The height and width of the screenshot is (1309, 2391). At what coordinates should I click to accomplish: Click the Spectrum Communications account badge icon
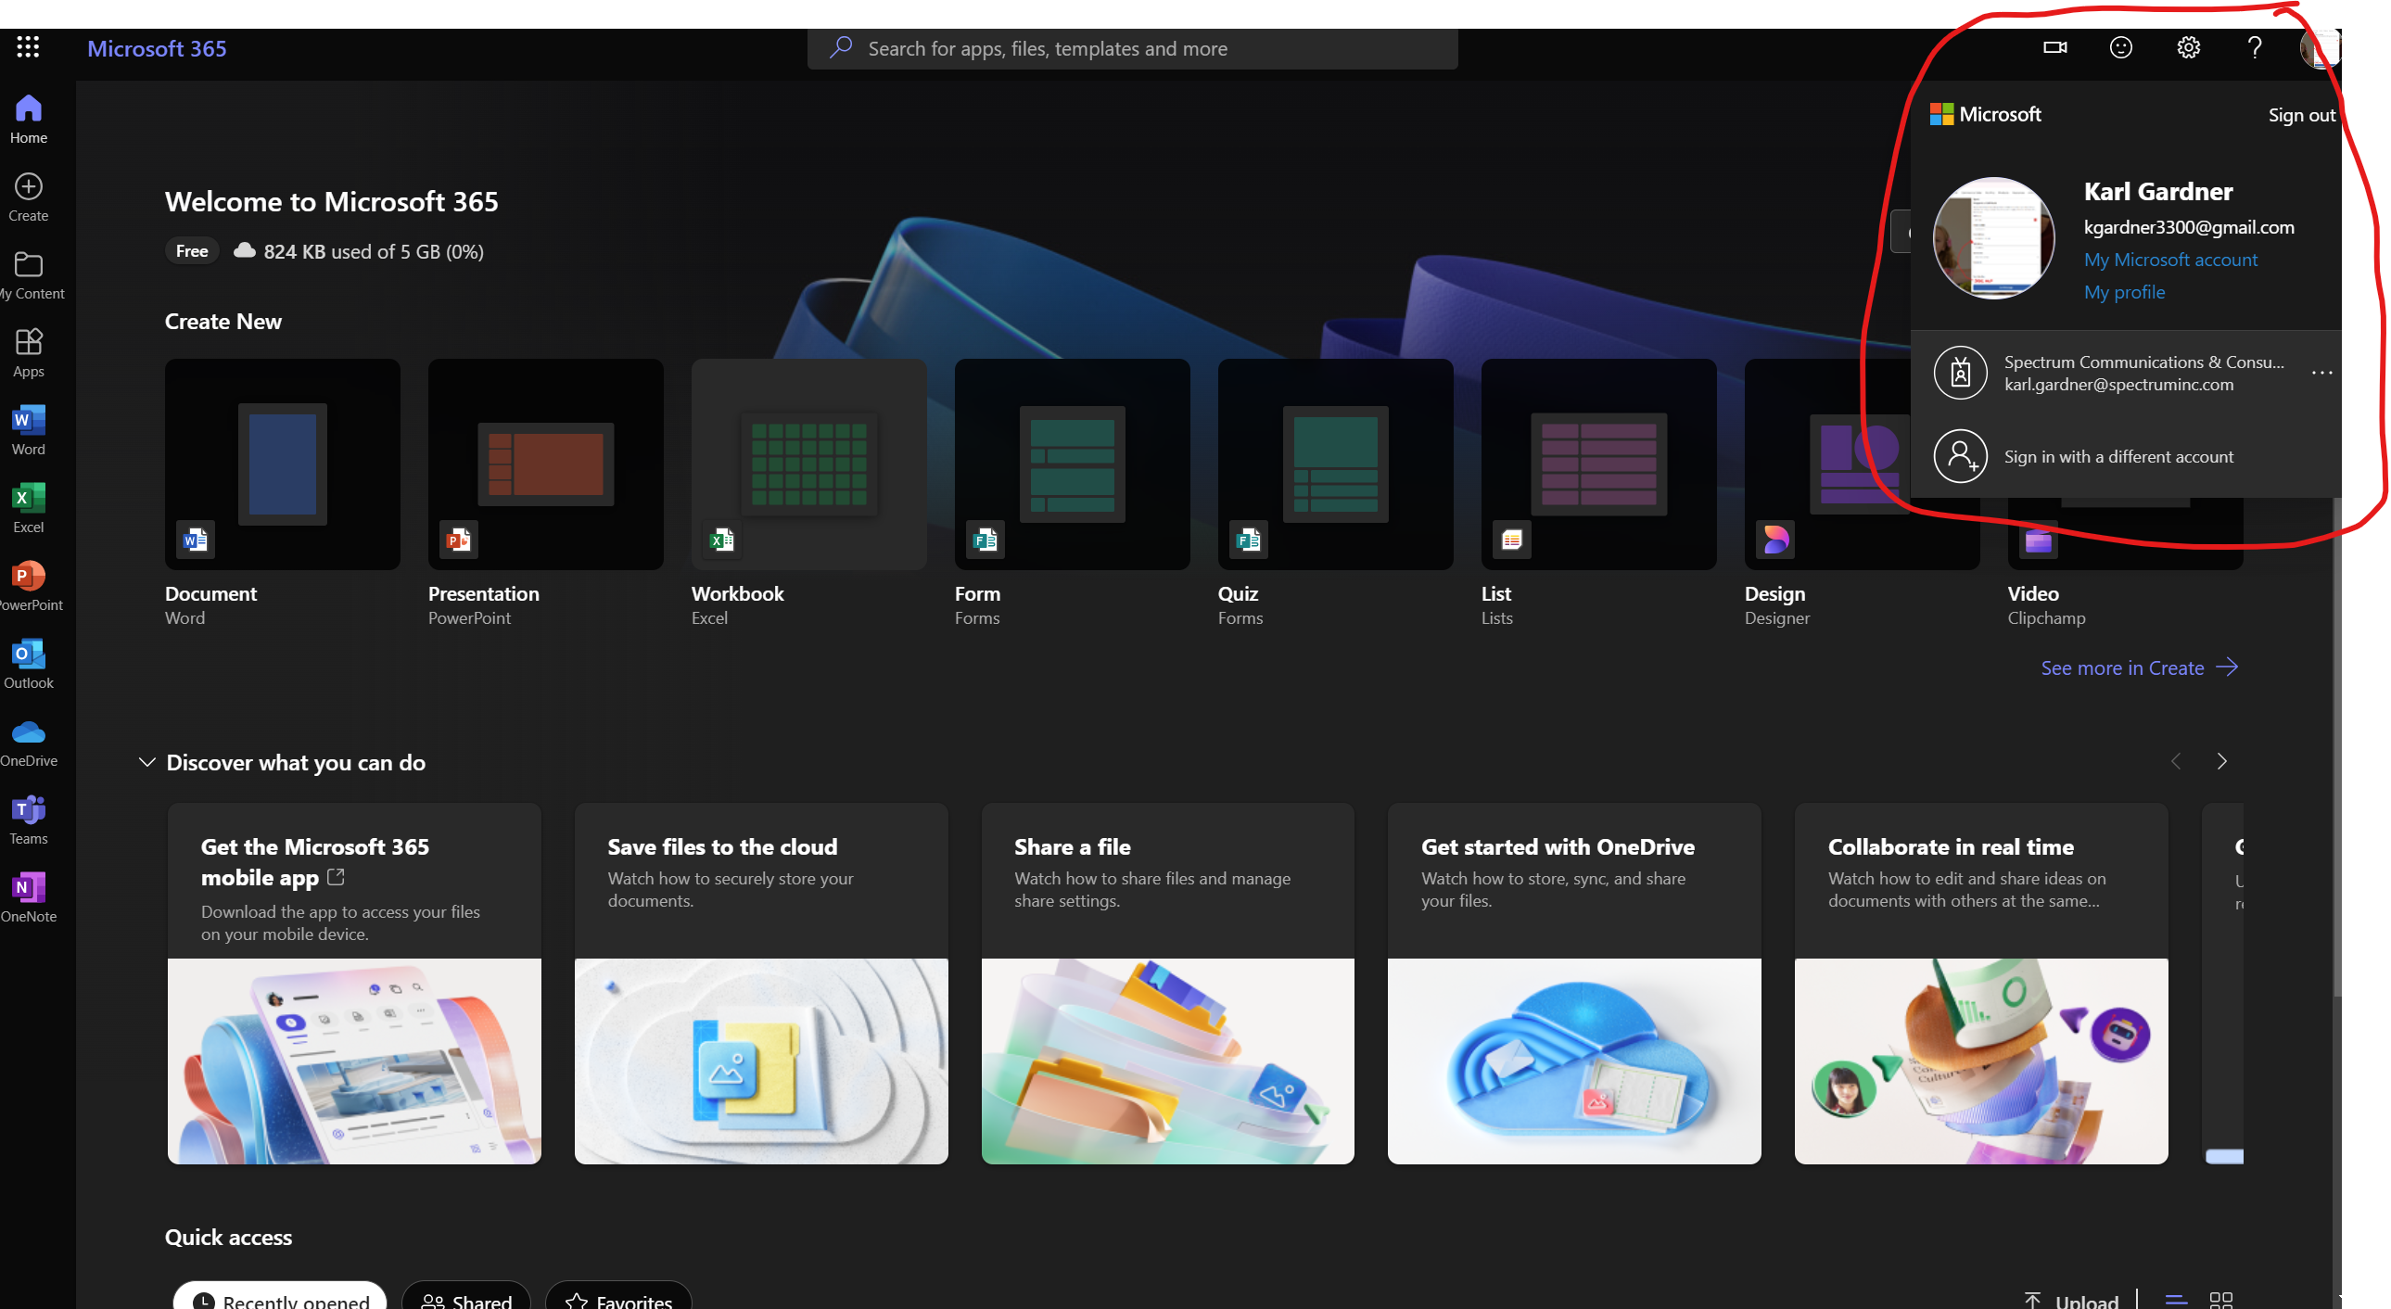pos(1959,374)
